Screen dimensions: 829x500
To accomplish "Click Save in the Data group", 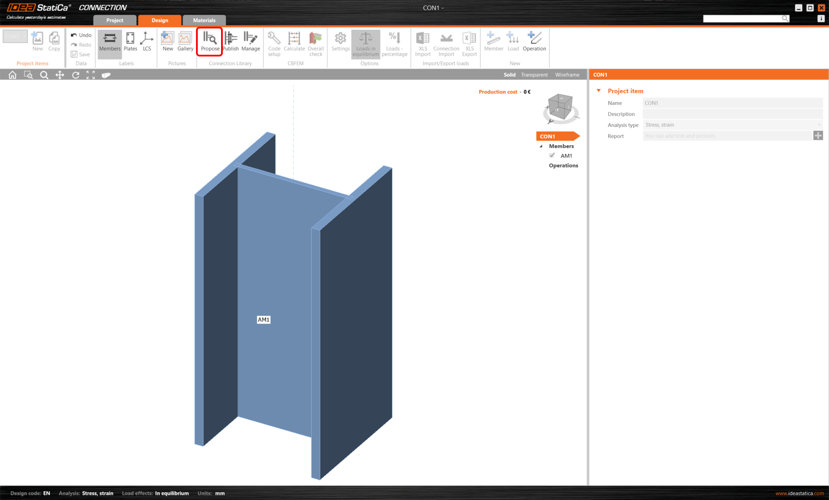I will click(x=80, y=54).
